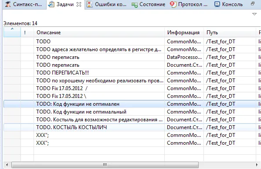Select 'TODO Fix 17.05.2012 \' task
Screen dimensions: 261x169
coord(132,96)
